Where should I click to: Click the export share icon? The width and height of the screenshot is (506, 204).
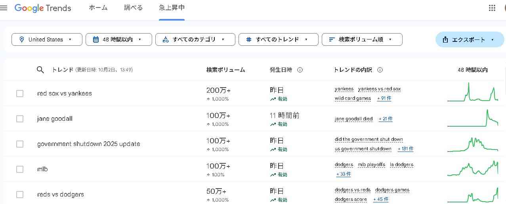(445, 39)
